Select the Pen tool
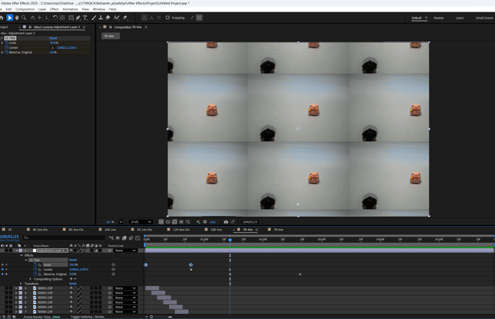495x319 pixels. tap(78, 18)
